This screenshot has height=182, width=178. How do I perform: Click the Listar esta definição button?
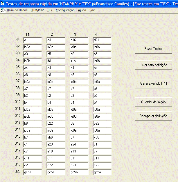pos(153,65)
